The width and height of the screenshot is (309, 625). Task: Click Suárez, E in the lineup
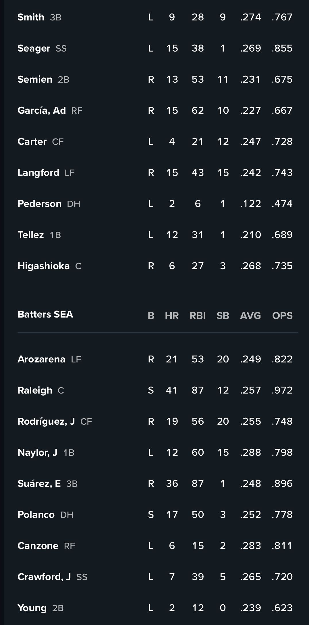click(39, 484)
